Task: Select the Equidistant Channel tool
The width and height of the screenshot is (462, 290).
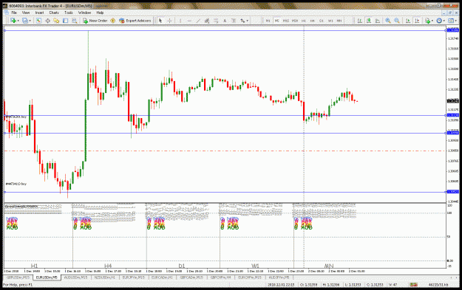Action: point(207,21)
